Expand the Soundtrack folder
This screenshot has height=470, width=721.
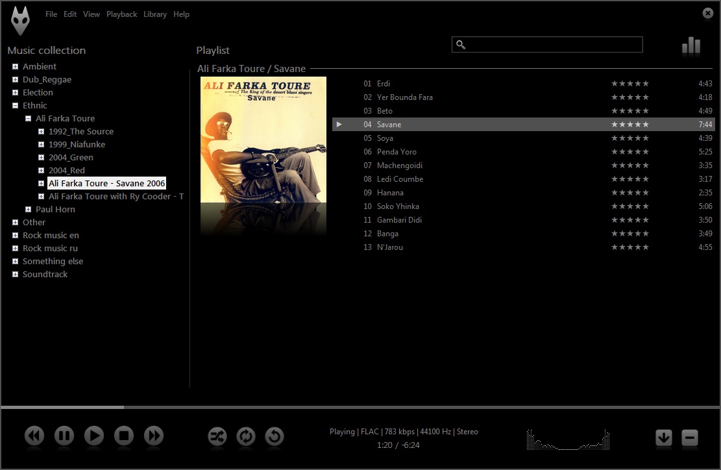tap(15, 274)
